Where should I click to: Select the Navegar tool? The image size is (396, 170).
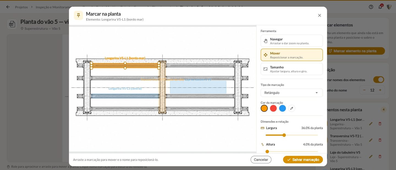pyautogui.click(x=292, y=41)
